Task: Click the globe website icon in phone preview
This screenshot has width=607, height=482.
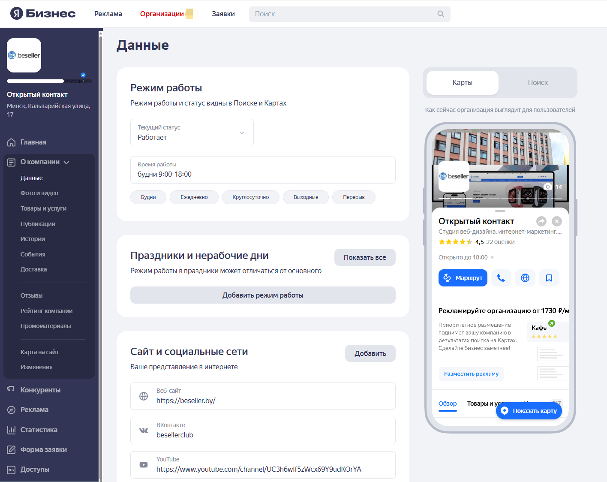Action: (525, 278)
